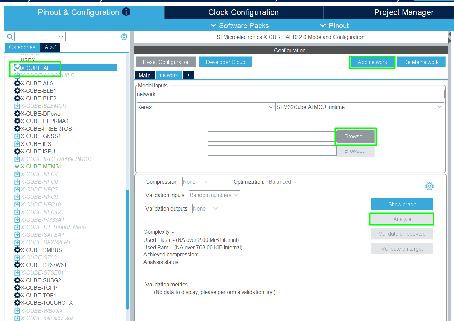
Task: Add a new network tab with plus
Action: tap(188, 75)
